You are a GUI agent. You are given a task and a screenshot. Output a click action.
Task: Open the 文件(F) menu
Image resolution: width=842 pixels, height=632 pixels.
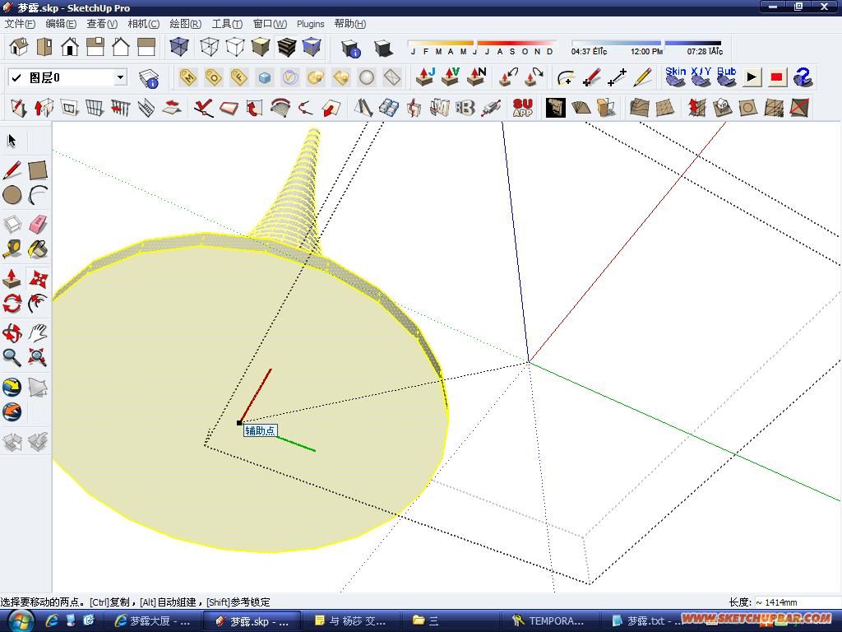point(20,24)
